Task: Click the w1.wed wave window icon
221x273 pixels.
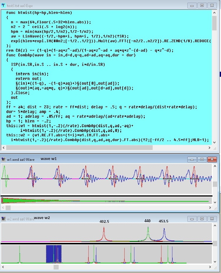Action: point(4,159)
